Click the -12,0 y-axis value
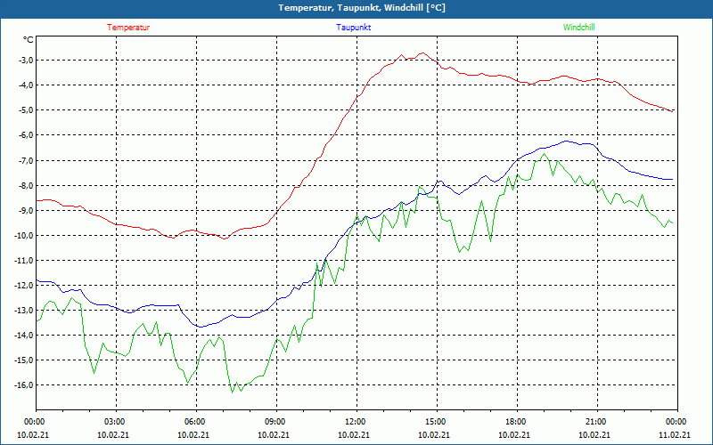Screen dimensions: 713x445 (23, 286)
